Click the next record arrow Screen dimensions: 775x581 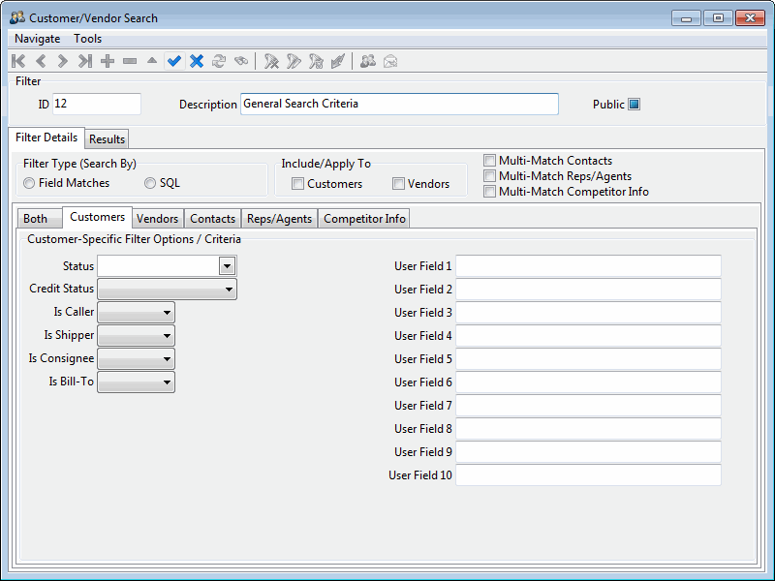[63, 61]
